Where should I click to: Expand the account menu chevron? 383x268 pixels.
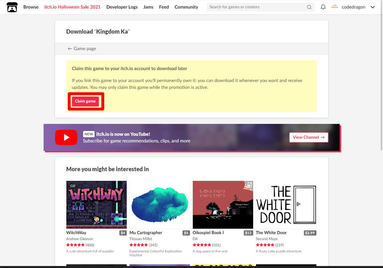(x=372, y=7)
